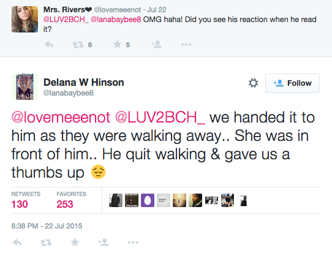
Task: Open more options ellipsis below timestamp
Action: coord(133,243)
